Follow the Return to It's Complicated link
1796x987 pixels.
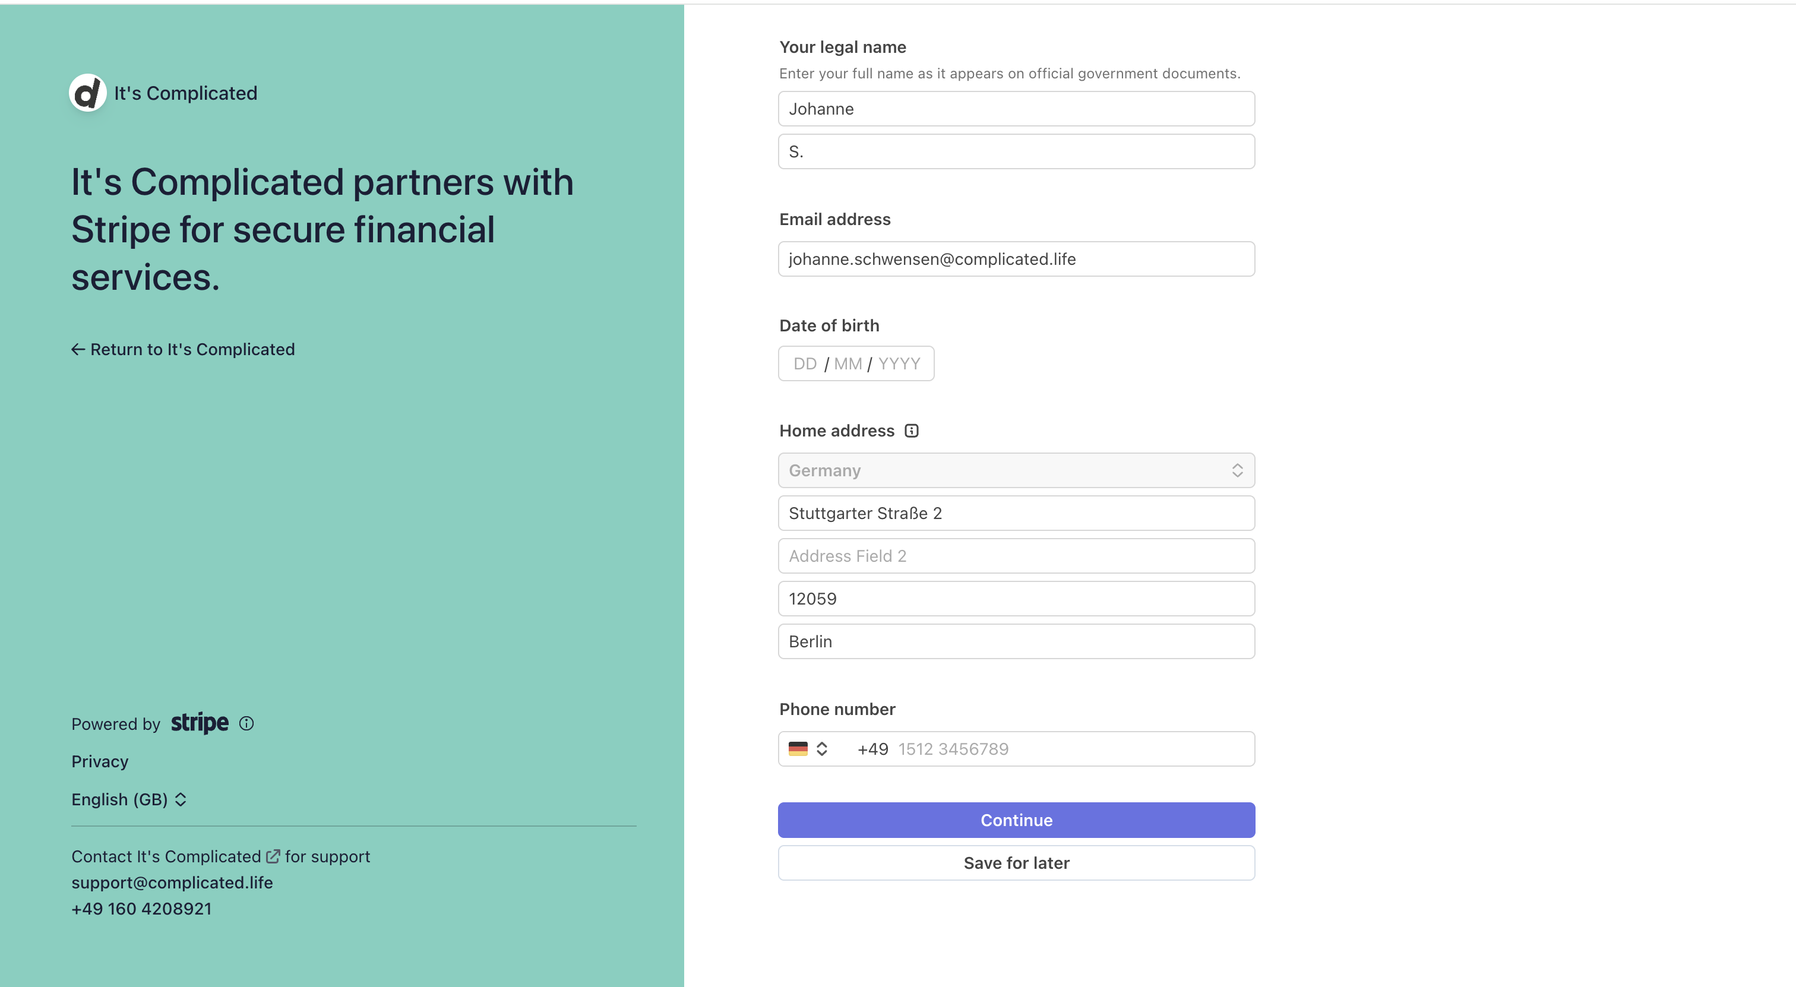pos(192,349)
